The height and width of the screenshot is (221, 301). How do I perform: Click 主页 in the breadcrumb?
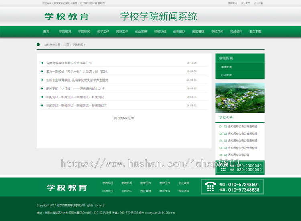[66, 44]
